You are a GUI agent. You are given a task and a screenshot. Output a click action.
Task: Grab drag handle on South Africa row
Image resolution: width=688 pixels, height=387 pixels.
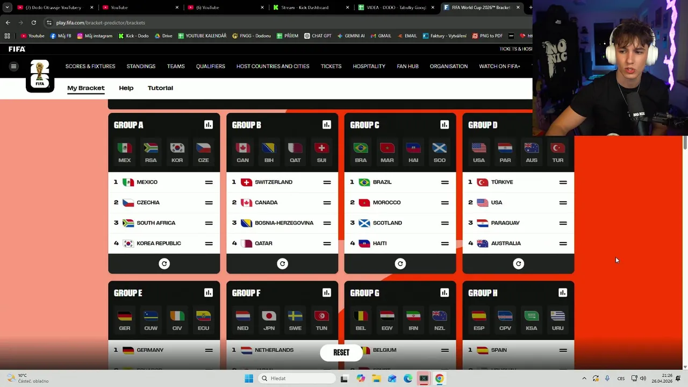coord(209,223)
